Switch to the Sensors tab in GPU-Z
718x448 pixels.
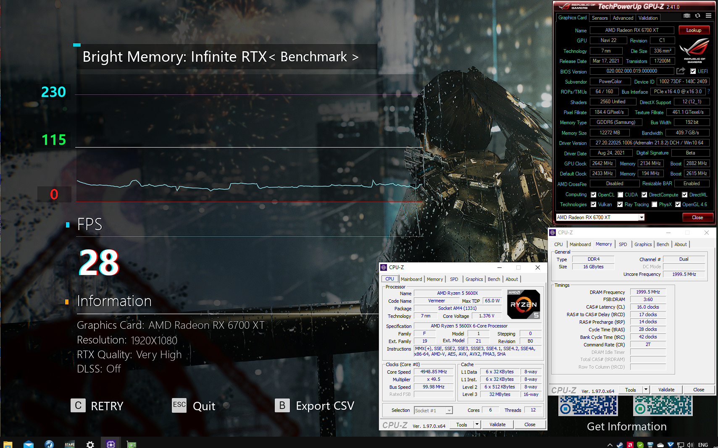click(x=600, y=18)
